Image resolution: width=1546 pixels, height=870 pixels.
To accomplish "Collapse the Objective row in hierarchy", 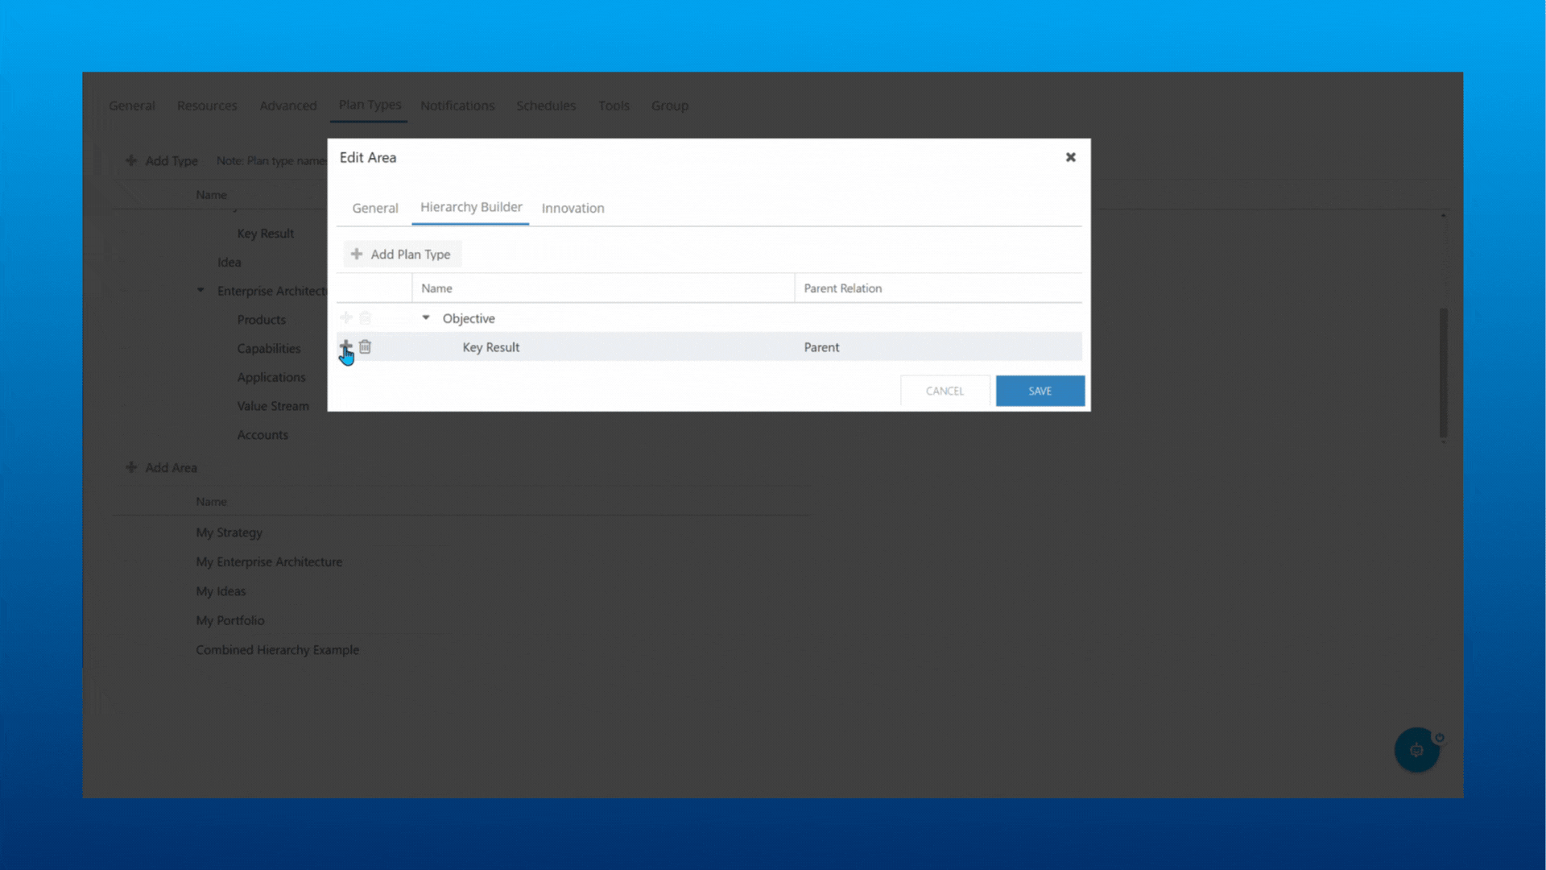I will tap(426, 318).
